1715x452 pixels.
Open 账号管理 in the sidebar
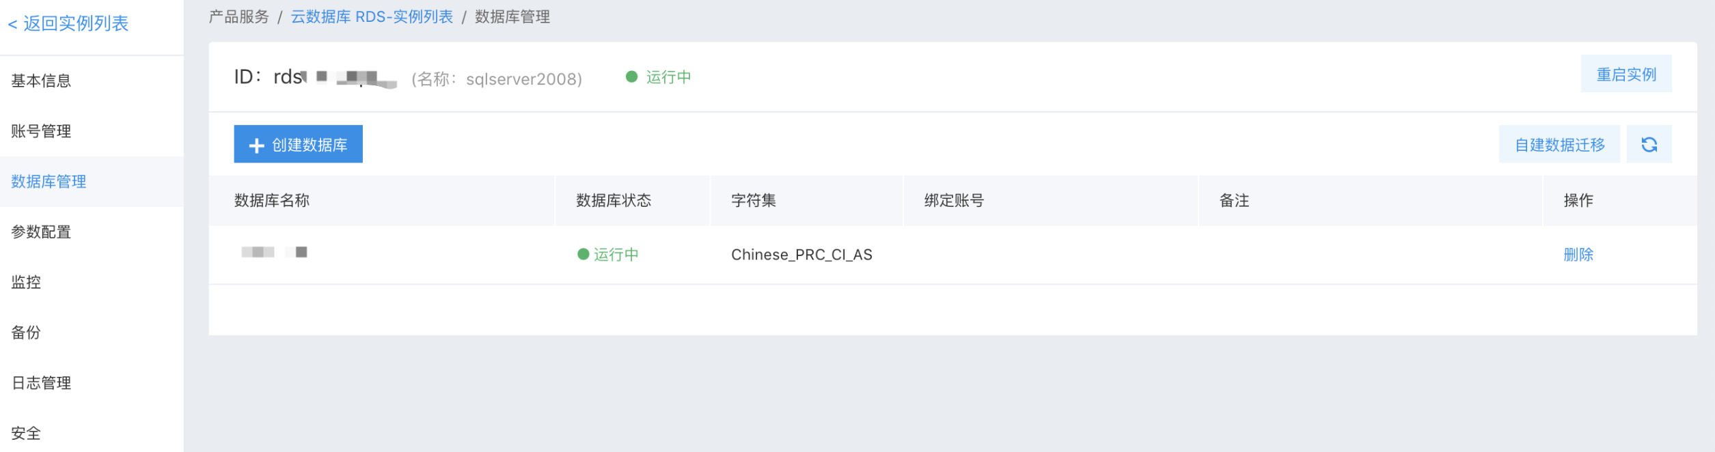tap(41, 131)
